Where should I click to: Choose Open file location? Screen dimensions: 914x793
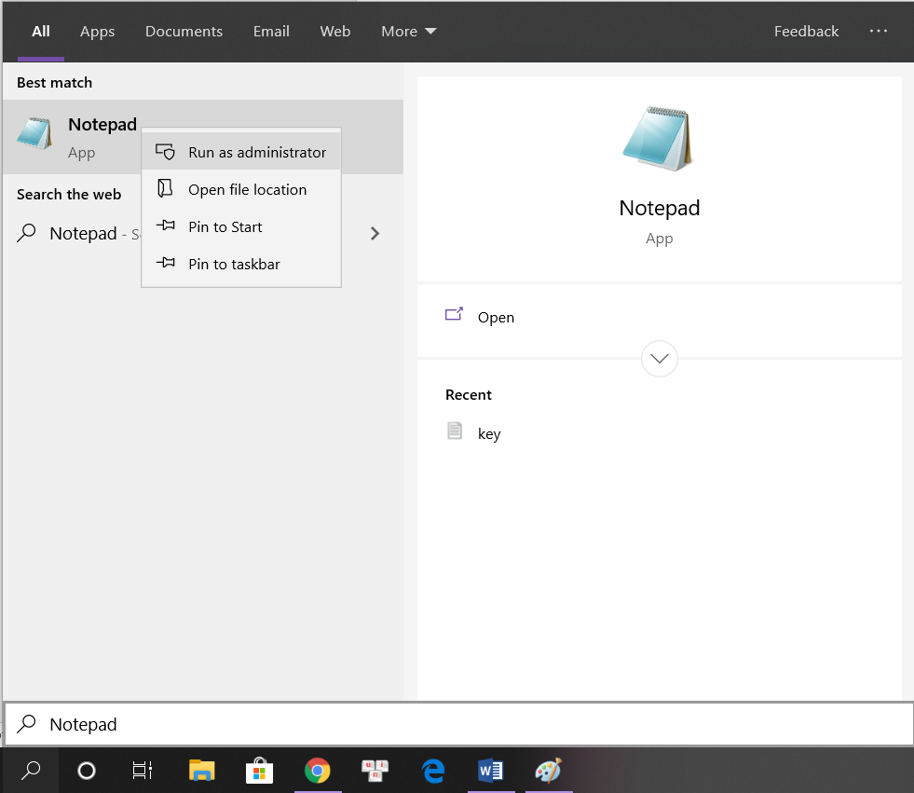coord(241,189)
